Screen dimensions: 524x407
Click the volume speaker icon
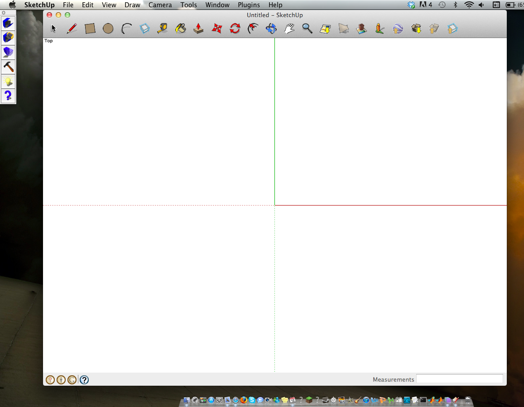pyautogui.click(x=481, y=5)
